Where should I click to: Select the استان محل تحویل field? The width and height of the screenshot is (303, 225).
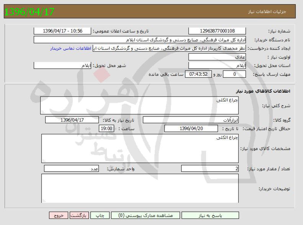[217, 65]
